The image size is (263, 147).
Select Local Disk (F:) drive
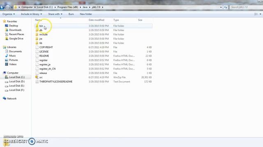pos(16,90)
